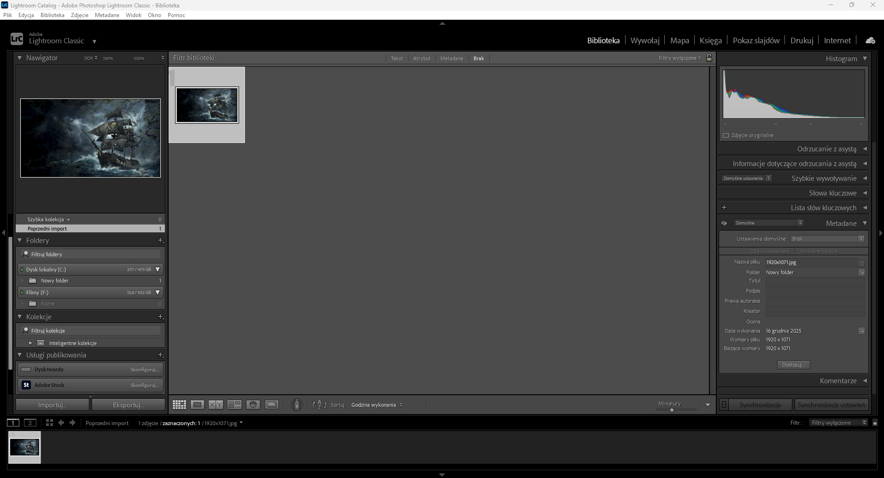
Task: Open the cloud sync status icon
Action: tap(870, 40)
